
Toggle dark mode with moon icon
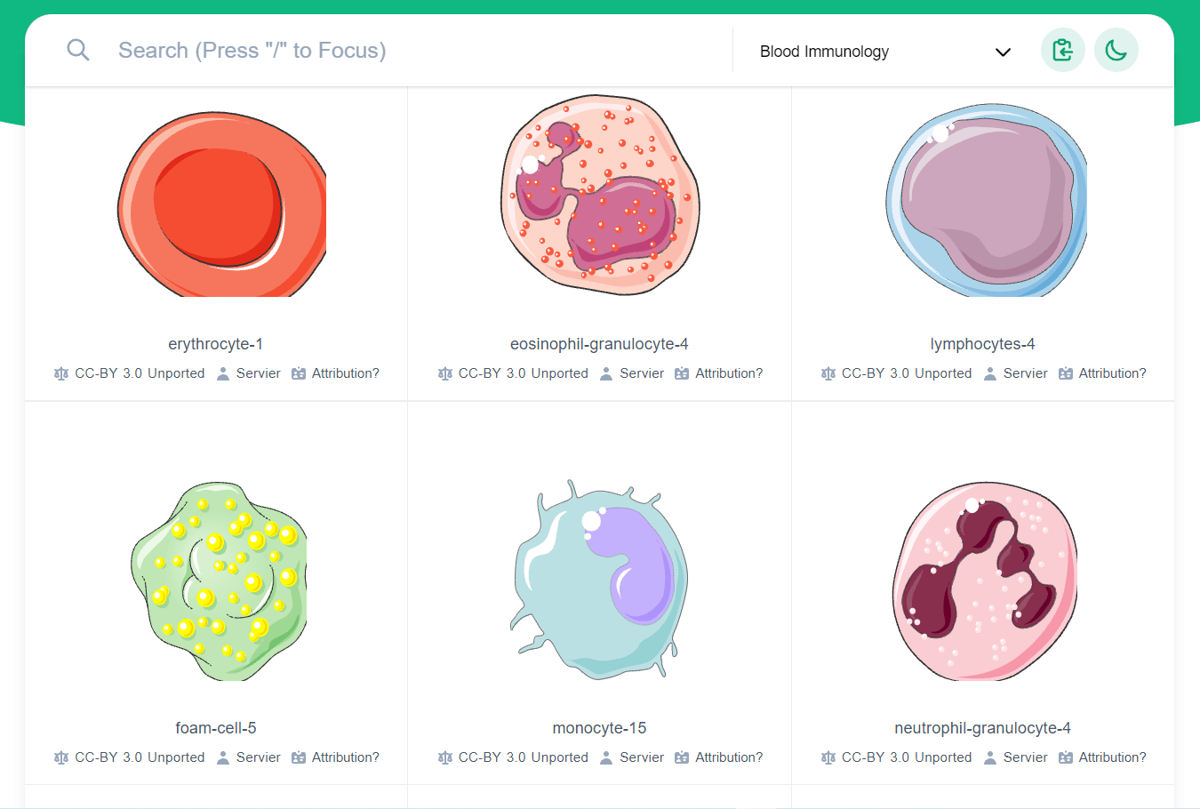[1116, 51]
